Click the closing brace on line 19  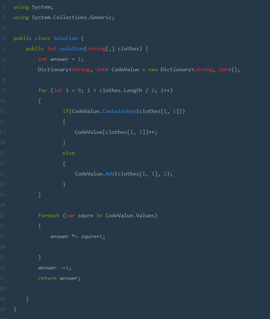[40, 195]
